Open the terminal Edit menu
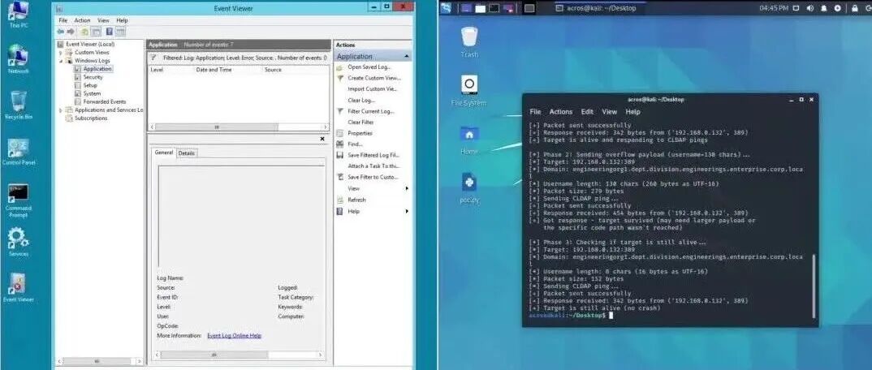Screen dimensions: 872x370 pos(587,112)
